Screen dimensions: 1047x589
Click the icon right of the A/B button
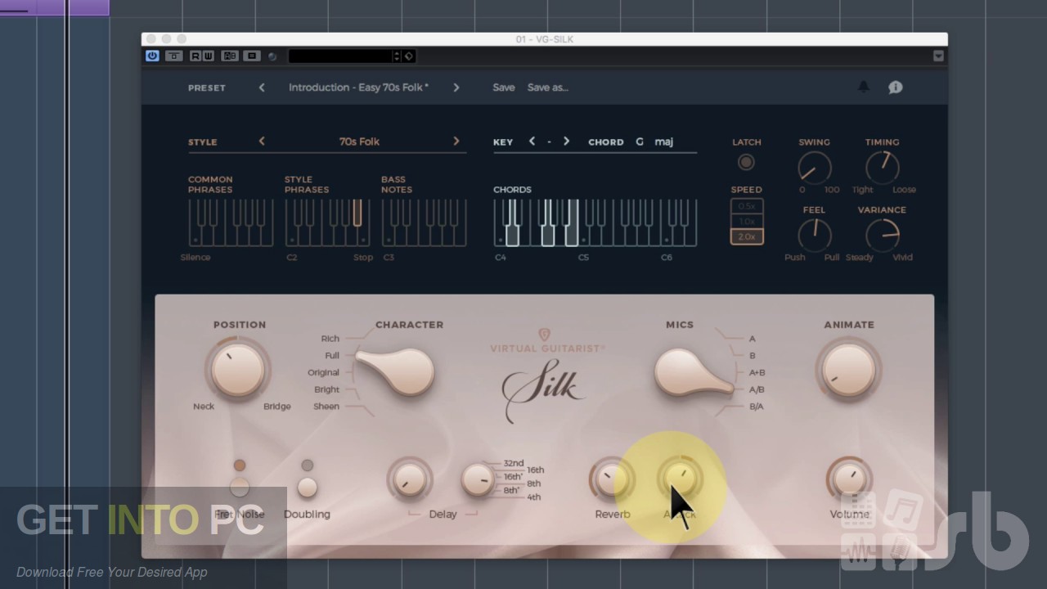[x=252, y=56]
